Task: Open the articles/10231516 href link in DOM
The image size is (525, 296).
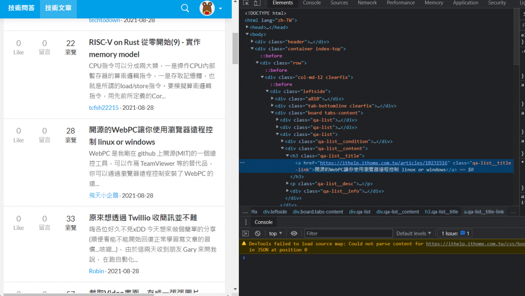Action: (x=383, y=163)
